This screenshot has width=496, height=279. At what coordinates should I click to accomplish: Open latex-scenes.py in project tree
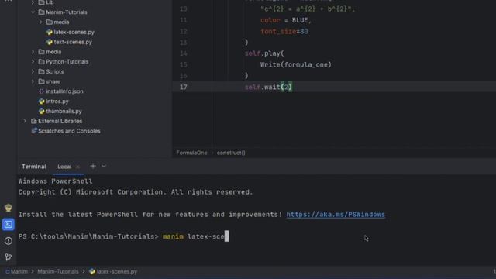click(74, 32)
